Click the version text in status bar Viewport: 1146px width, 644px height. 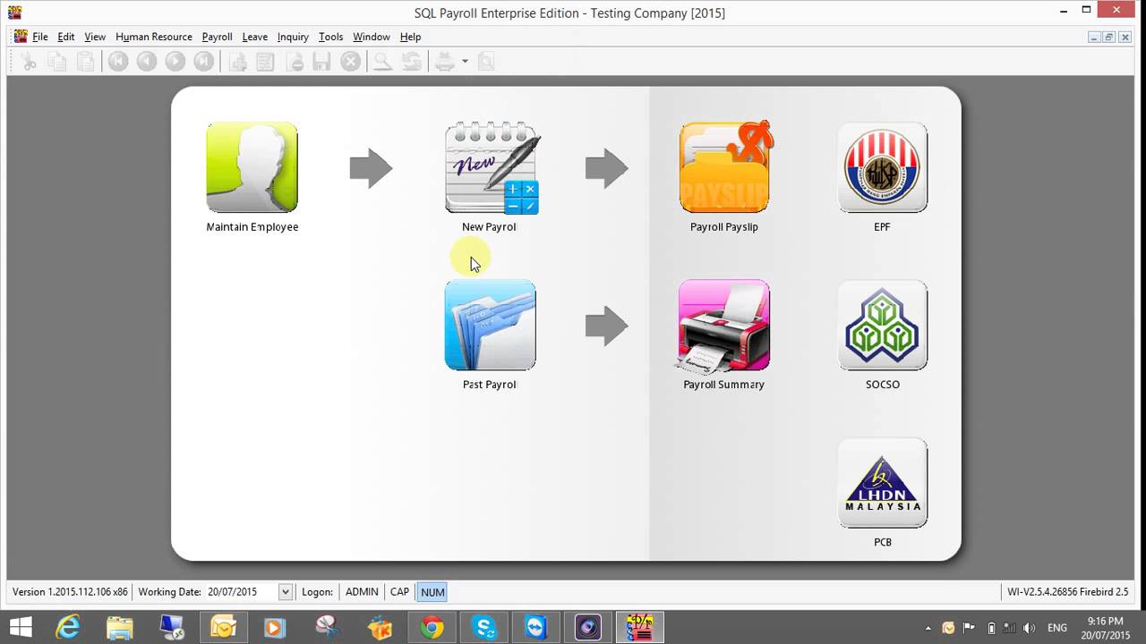tap(70, 592)
